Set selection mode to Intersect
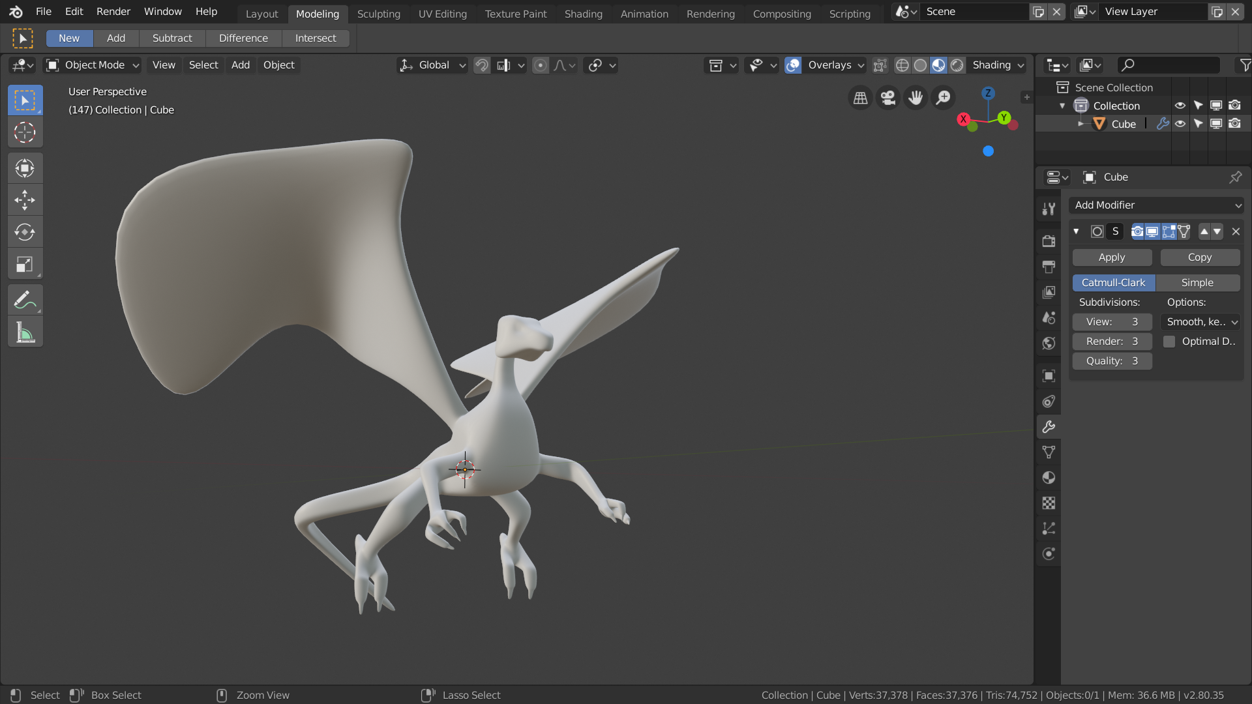Viewport: 1252px width, 704px height. [316, 38]
